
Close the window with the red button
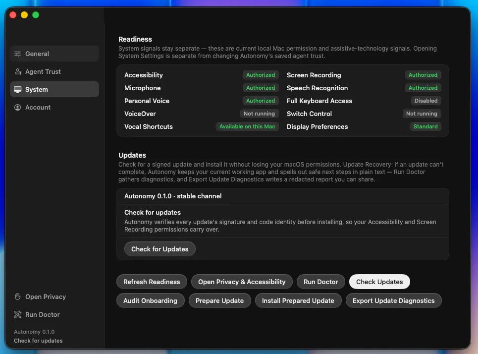(13, 15)
